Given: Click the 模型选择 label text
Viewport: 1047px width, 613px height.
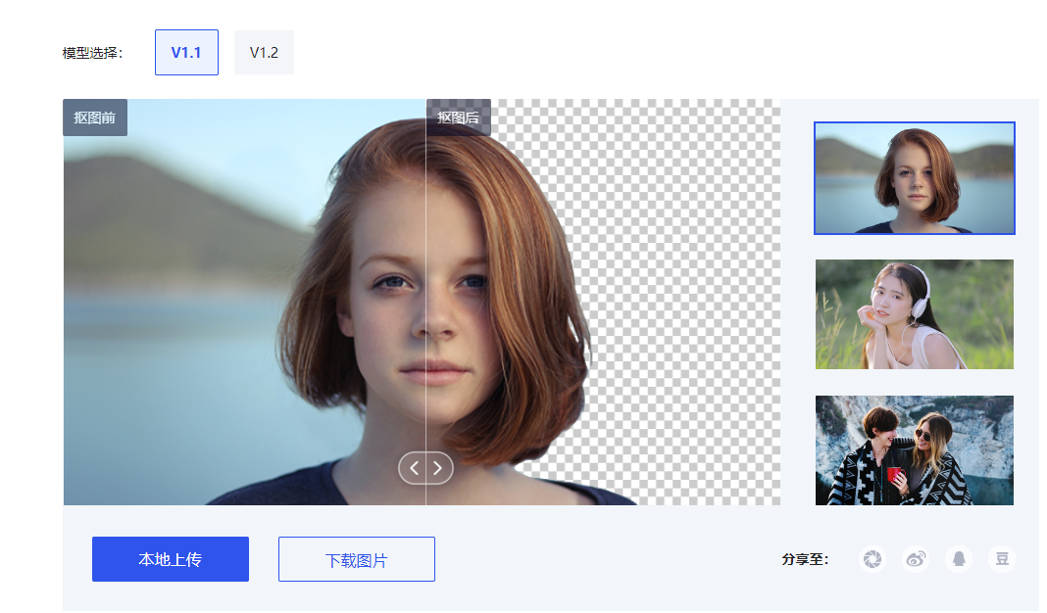Looking at the screenshot, I should click(93, 53).
